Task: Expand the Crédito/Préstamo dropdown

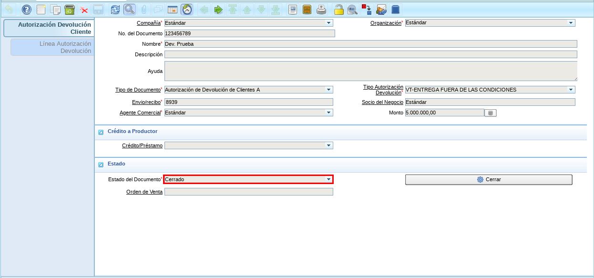Action: point(328,145)
